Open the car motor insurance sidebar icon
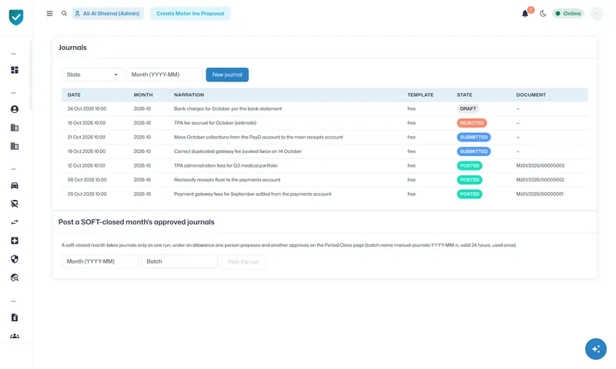616x369 pixels. point(15,185)
